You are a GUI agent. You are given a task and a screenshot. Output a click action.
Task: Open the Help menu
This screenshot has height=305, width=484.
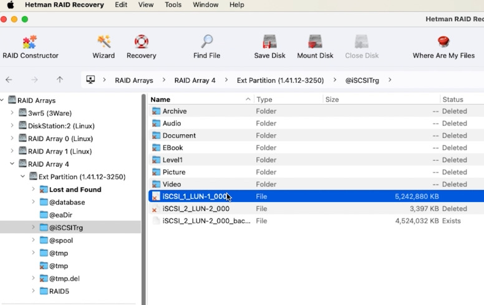(x=237, y=5)
